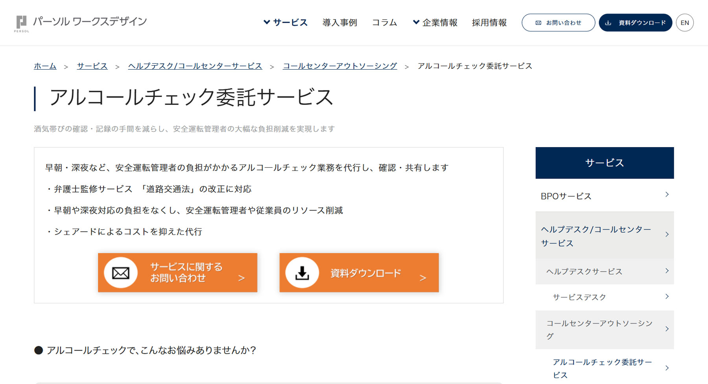Expand the 企業情報 dropdown menu
Image resolution: width=708 pixels, height=384 pixels.
pos(435,22)
